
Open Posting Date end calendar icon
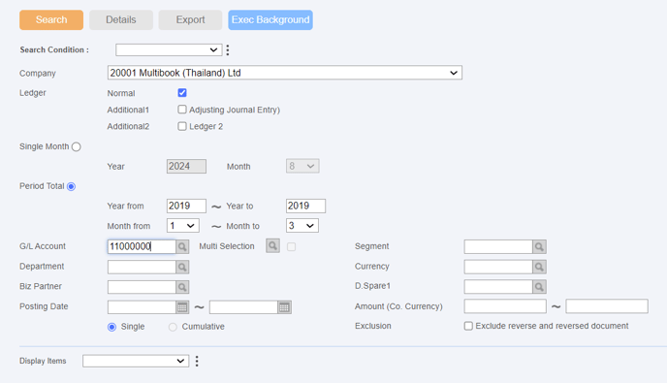285,306
